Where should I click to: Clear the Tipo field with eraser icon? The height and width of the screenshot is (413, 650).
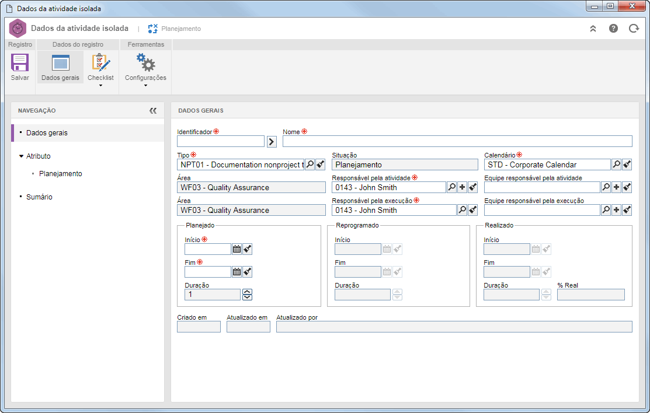[x=320, y=164]
